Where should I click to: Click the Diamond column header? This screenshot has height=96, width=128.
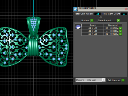pyautogui.click(x=113, y=25)
